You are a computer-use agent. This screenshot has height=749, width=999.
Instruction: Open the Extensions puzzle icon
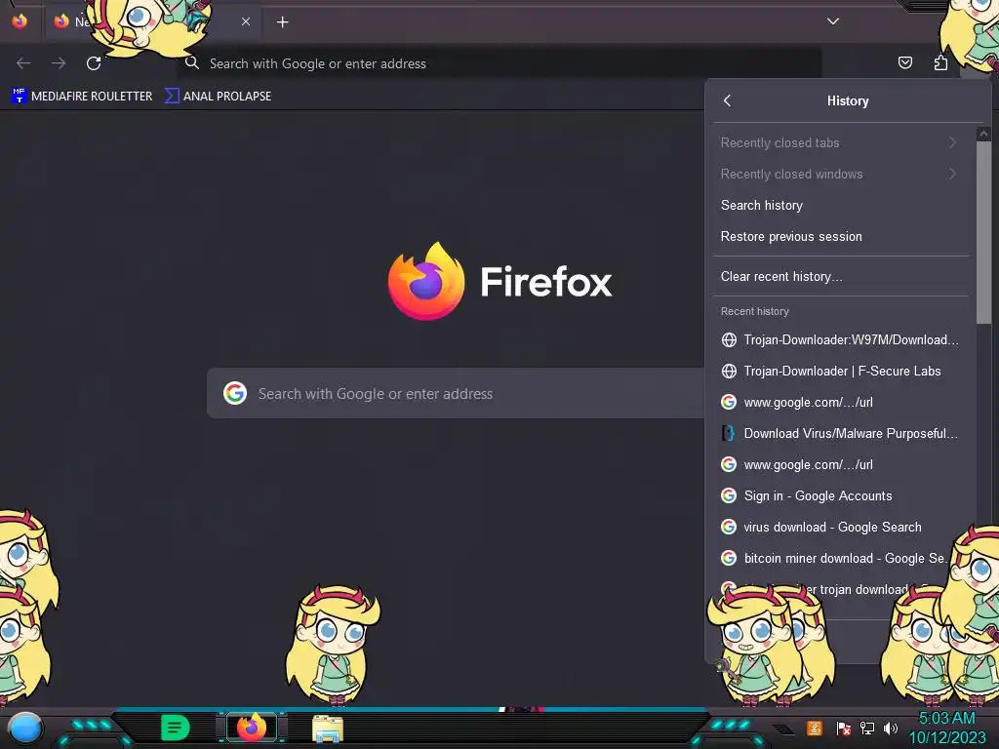click(940, 62)
